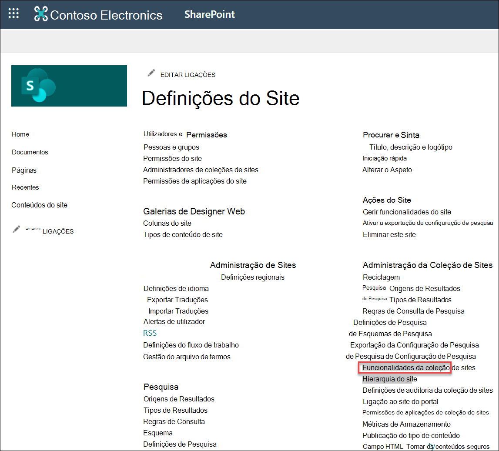Open Recentes in left navigation
This screenshot has height=451, width=499.
point(25,187)
